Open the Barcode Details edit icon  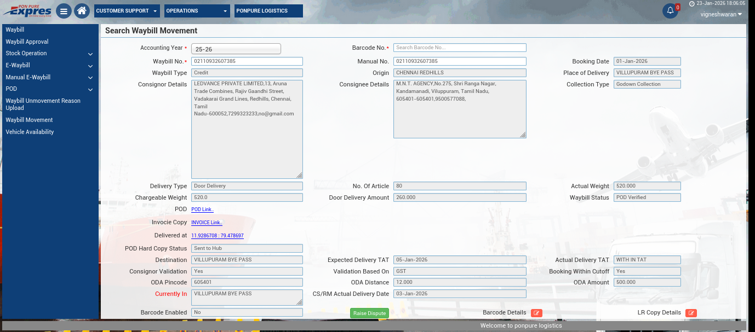(536, 313)
